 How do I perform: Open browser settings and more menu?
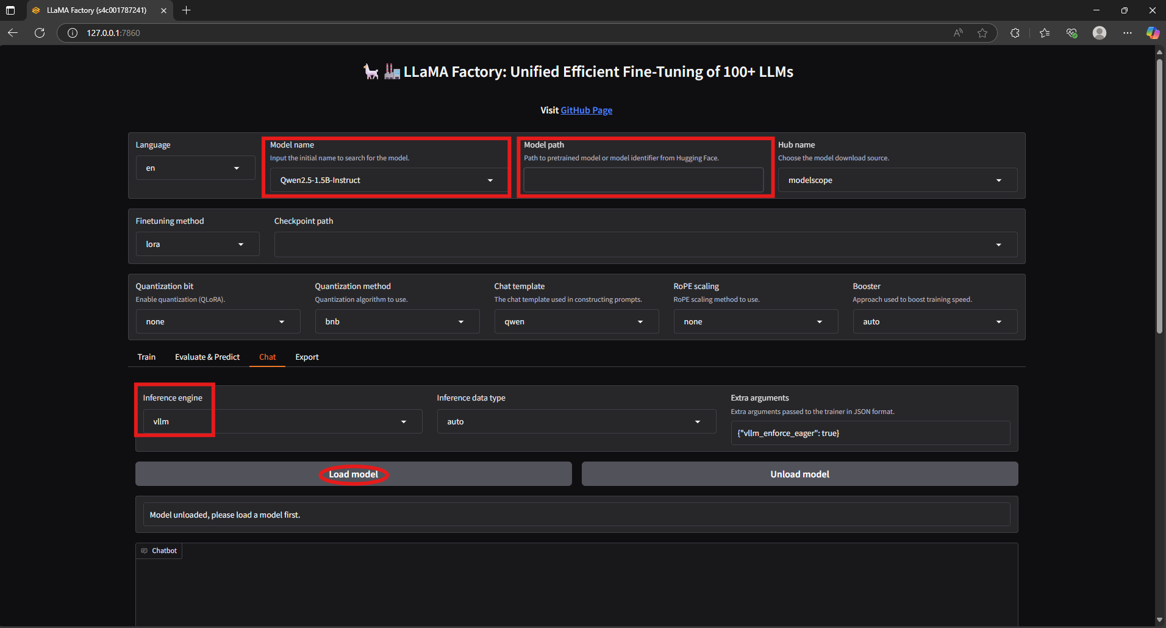(1128, 33)
